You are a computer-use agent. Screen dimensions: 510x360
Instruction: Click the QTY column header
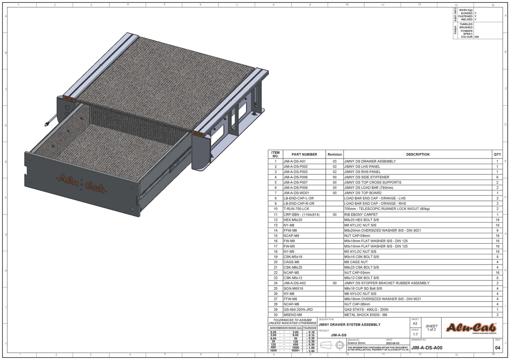click(x=497, y=154)
